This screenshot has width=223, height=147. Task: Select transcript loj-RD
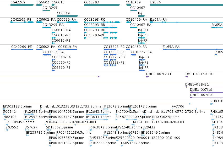(x=143, y=30)
